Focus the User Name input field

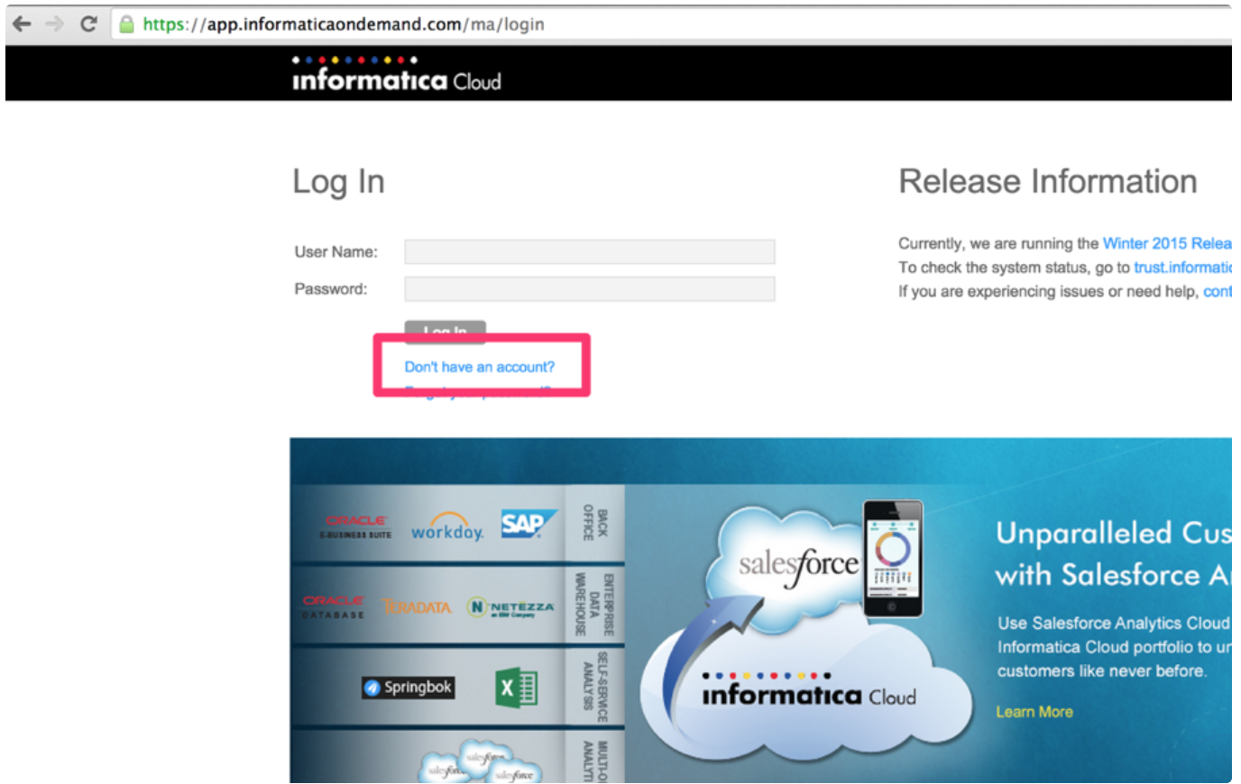589,251
